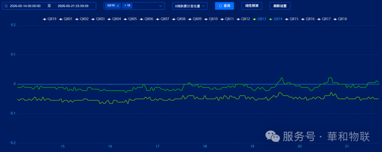Image resolution: width=382 pixels, height=152 pixels.
Task: Toggle QX08 series in legend
Action: tap(178, 19)
